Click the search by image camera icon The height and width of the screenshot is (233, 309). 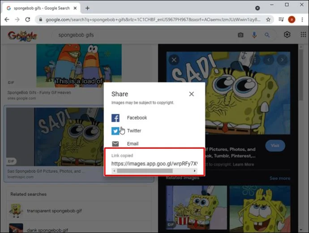point(240,35)
